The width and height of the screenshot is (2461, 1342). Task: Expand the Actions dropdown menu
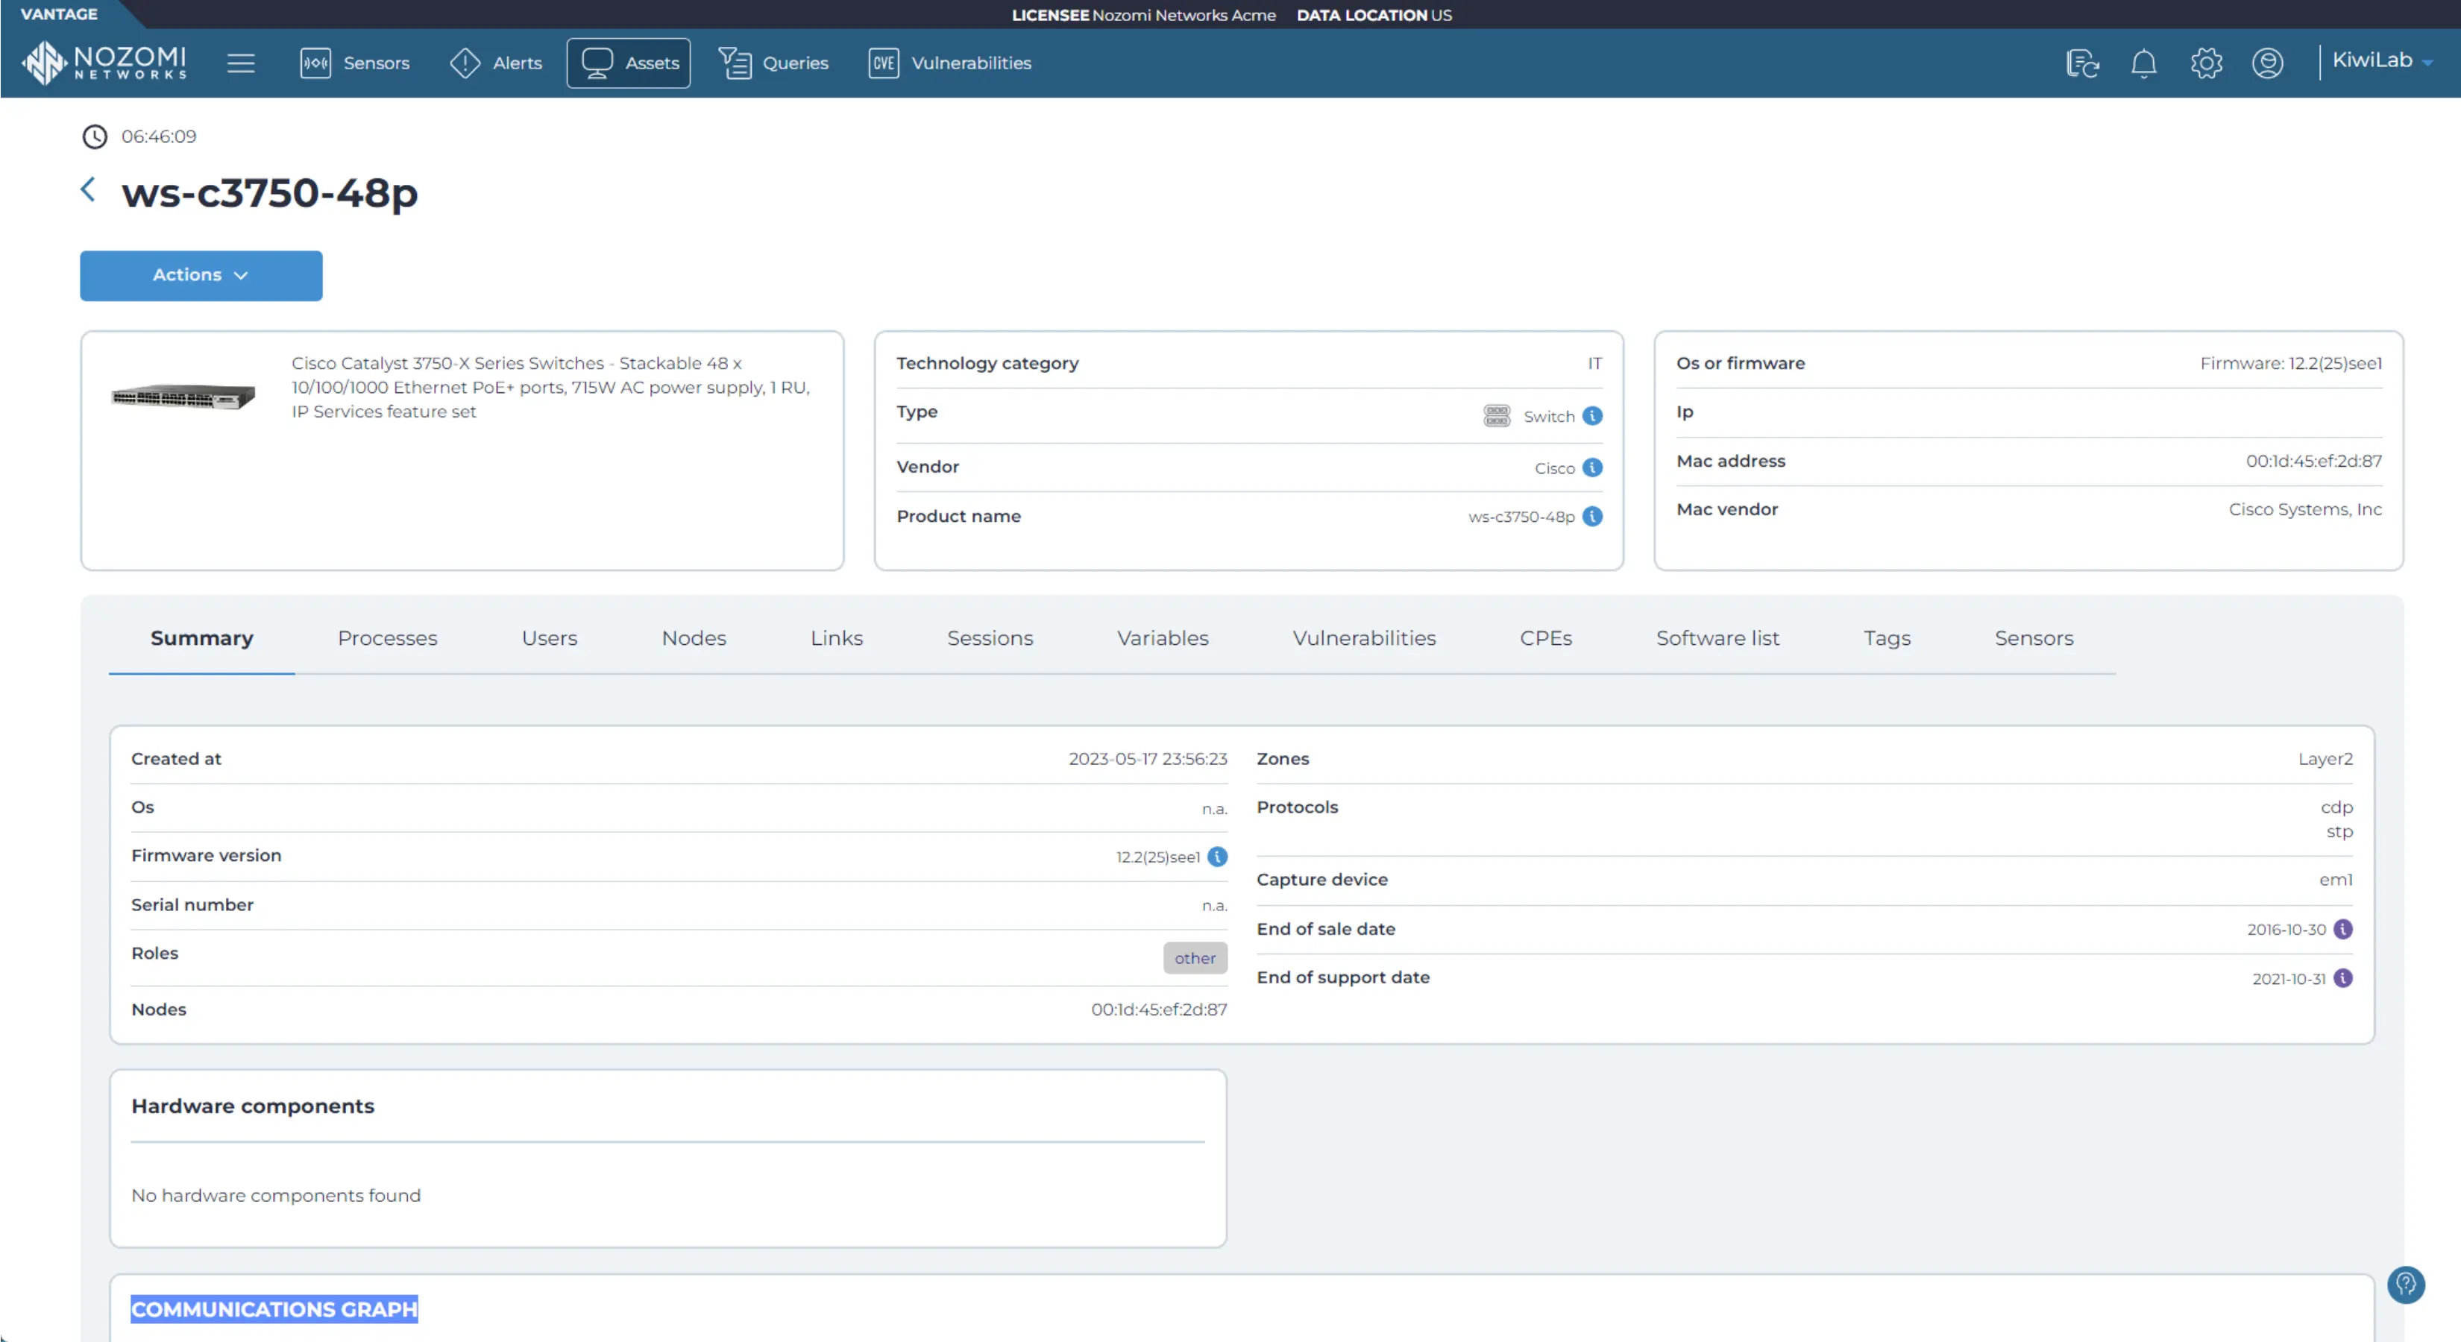tap(198, 274)
